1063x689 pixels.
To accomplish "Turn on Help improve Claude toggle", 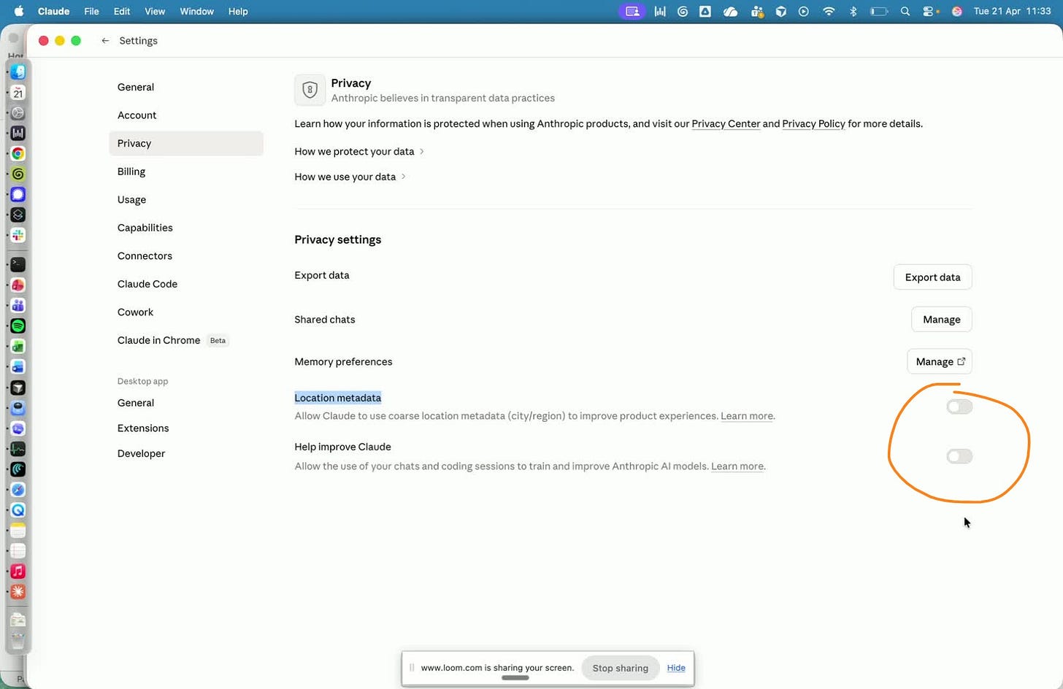I will point(959,456).
